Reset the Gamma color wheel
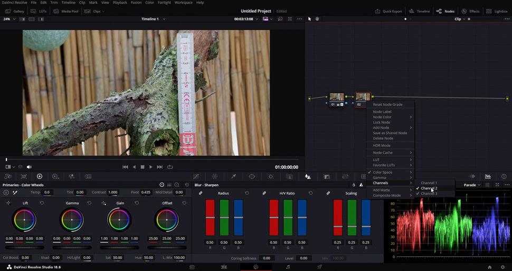Screen dimensions: 512x271 pos(89,203)
